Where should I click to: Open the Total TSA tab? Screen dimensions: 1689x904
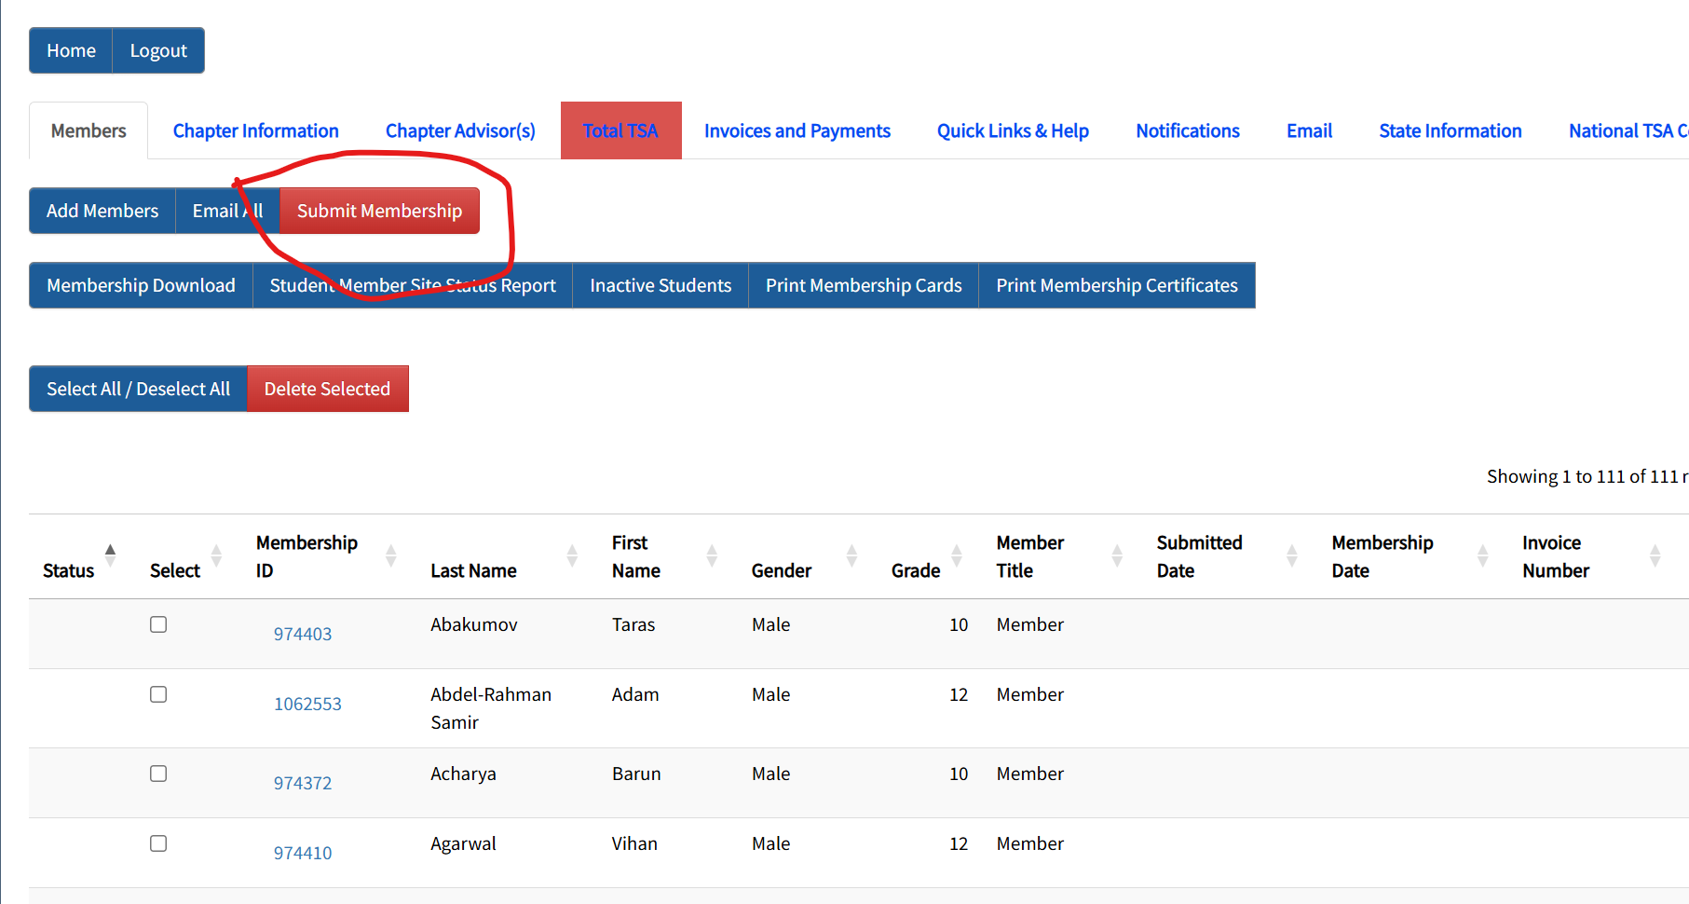coord(620,131)
